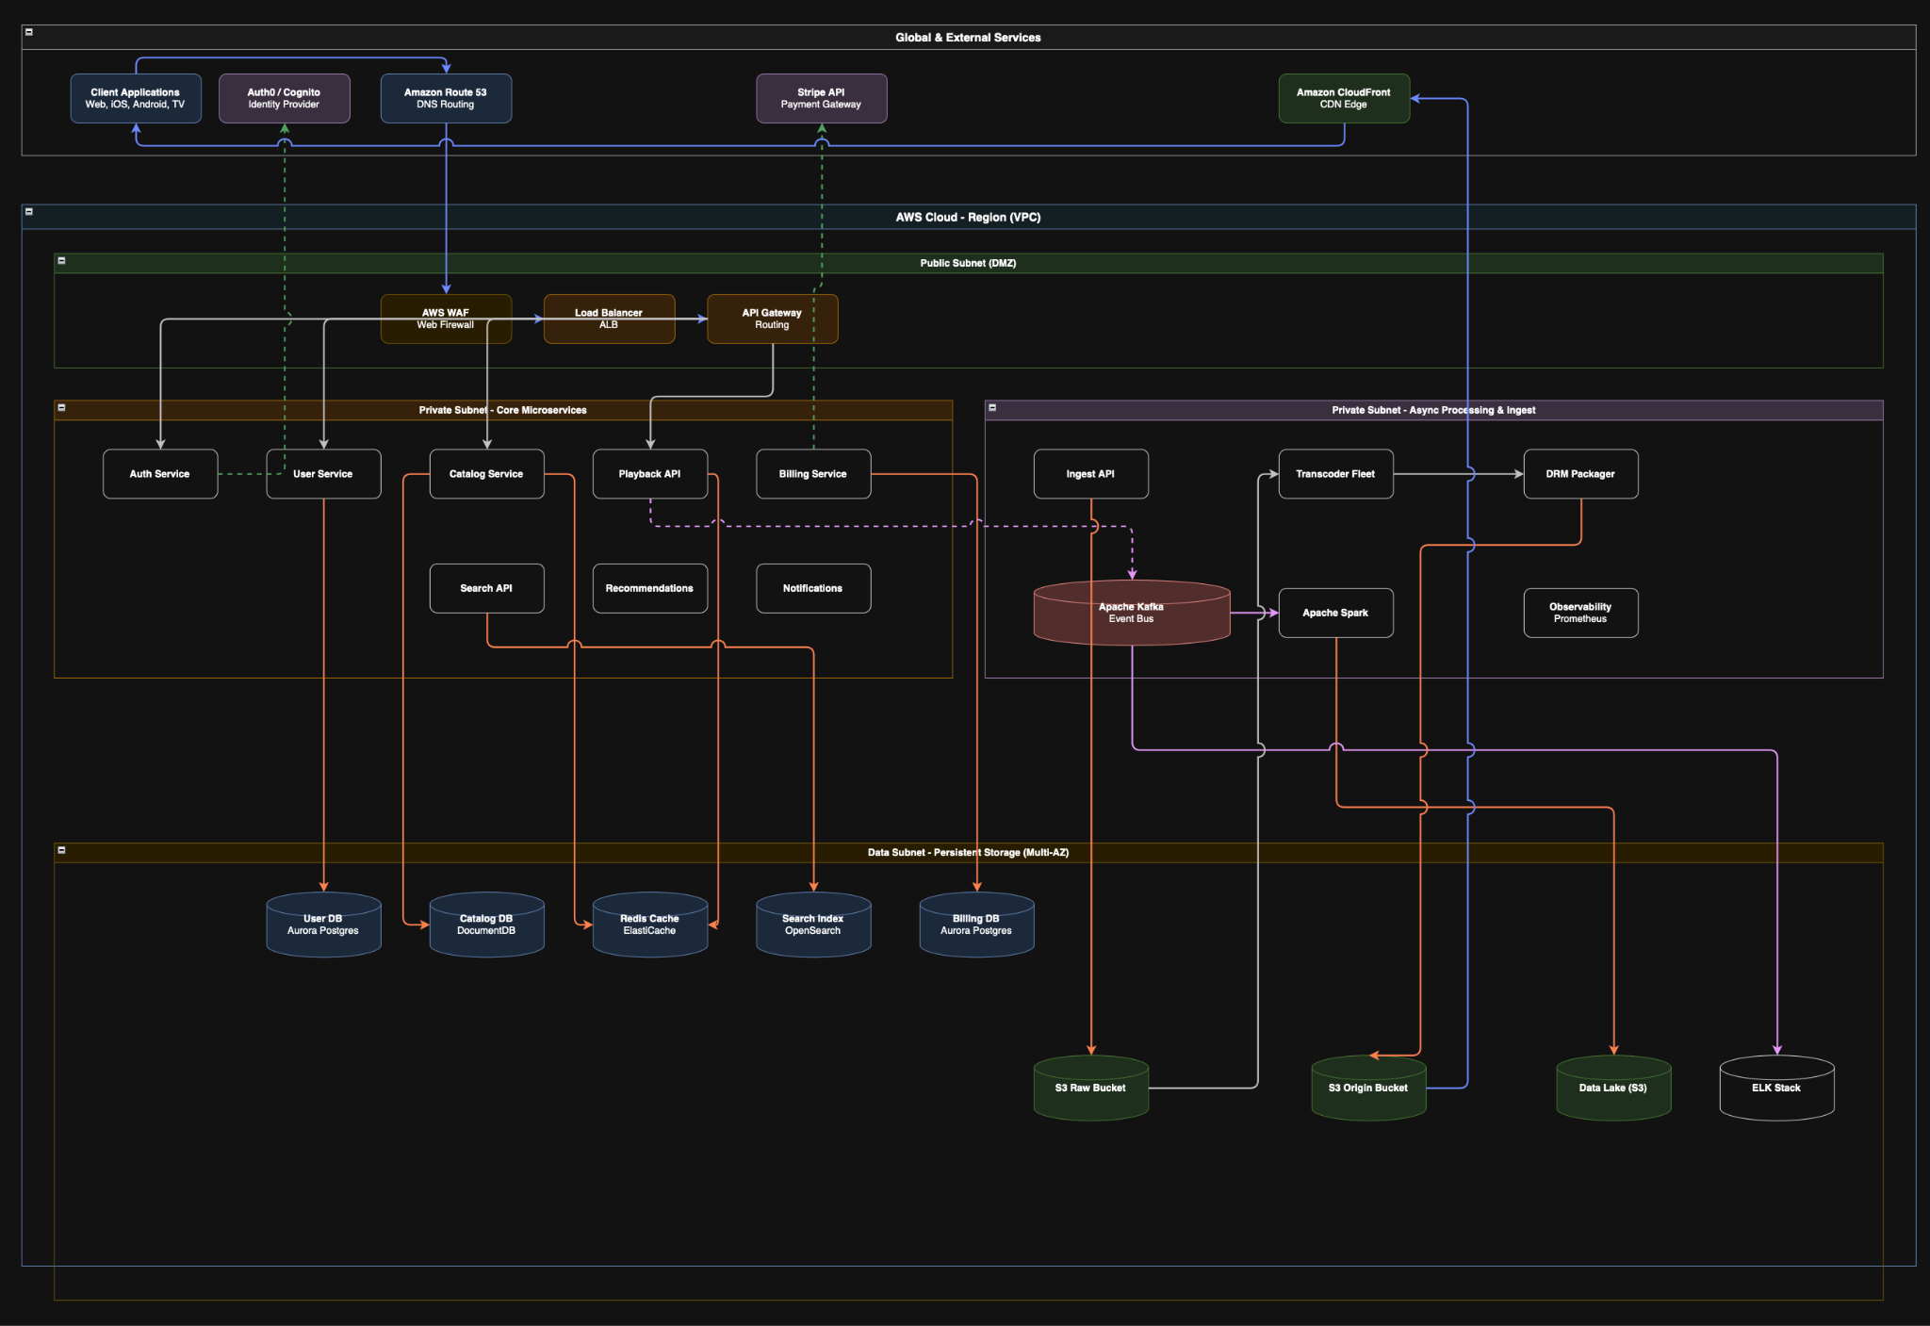Select the Apache Kafka Event Bus cylinder
The height and width of the screenshot is (1326, 1930).
tap(1132, 613)
